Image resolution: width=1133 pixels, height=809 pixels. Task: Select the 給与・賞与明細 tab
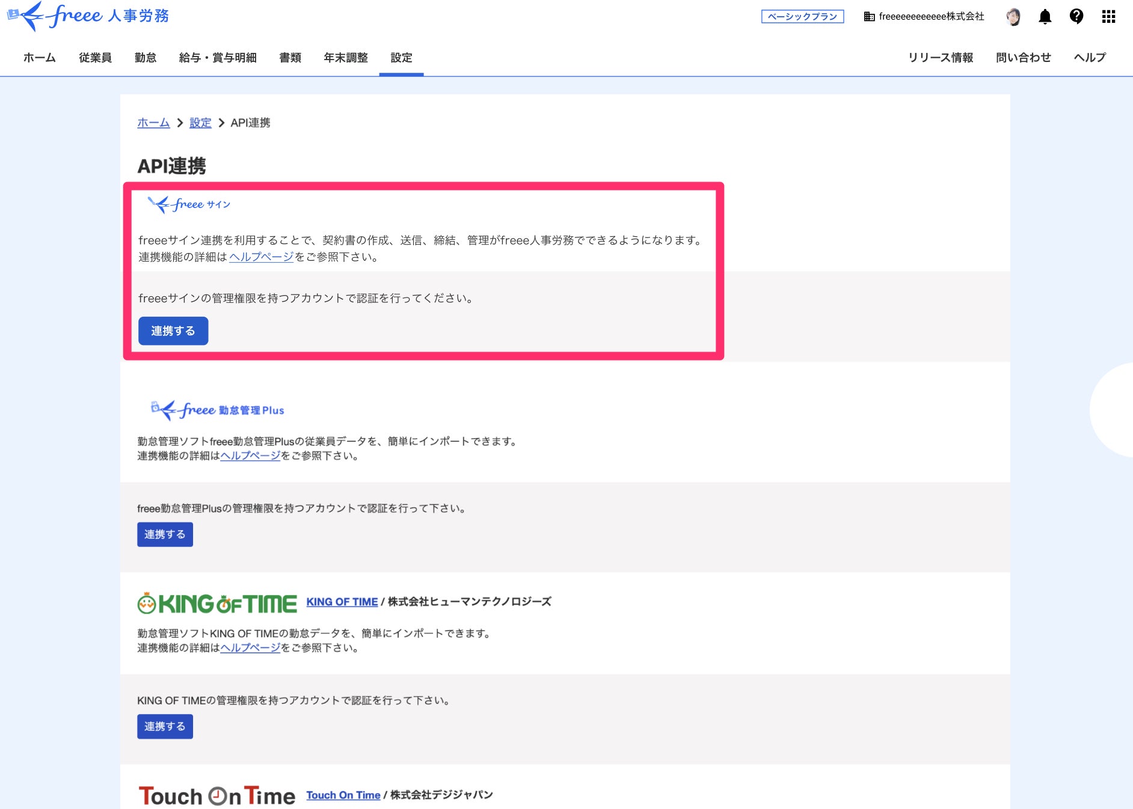pyautogui.click(x=218, y=58)
